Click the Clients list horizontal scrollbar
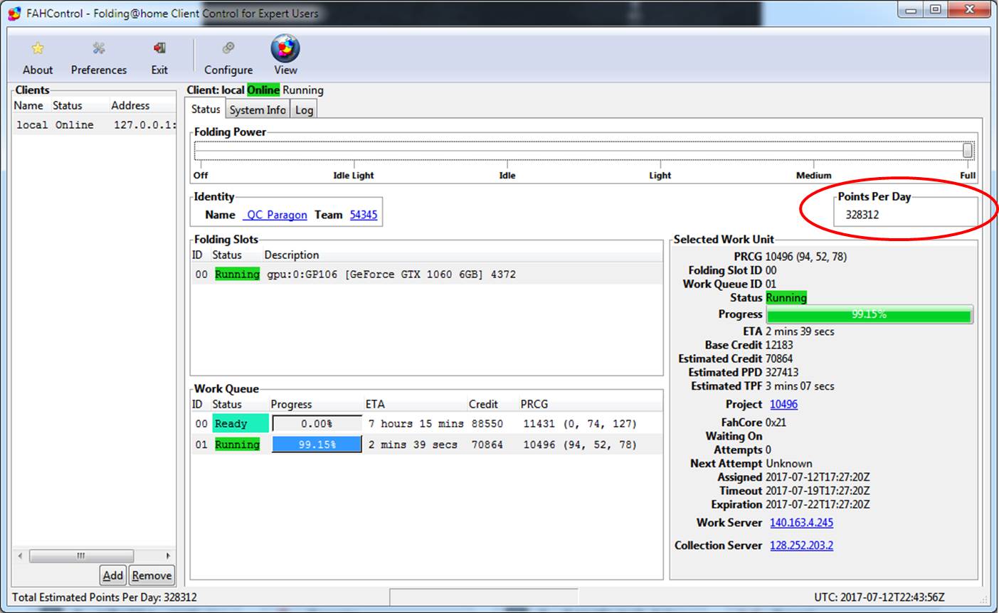This screenshot has width=999, height=613. coord(81,555)
